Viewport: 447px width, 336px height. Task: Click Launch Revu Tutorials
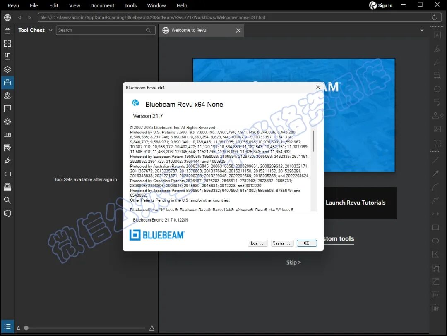point(356,203)
